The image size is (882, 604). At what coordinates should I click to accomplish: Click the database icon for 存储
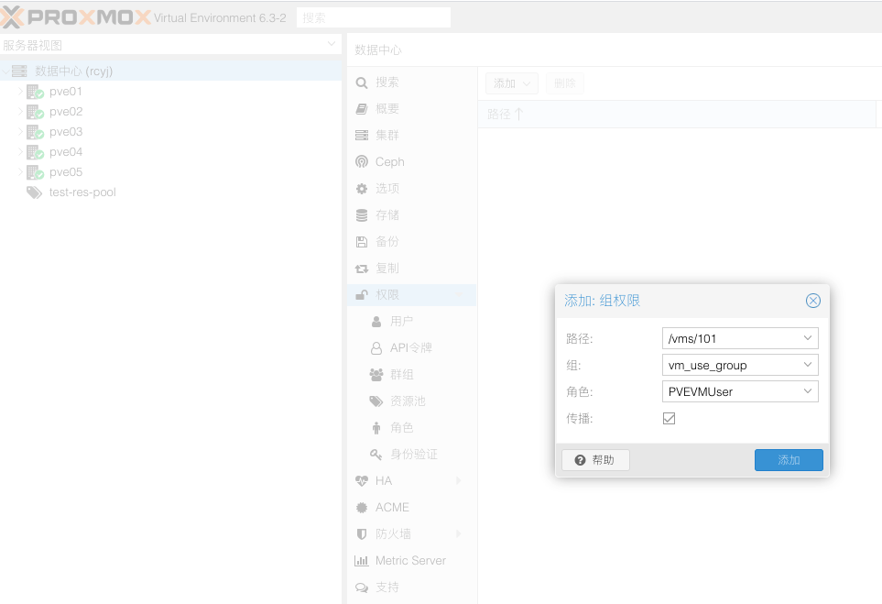(x=362, y=215)
